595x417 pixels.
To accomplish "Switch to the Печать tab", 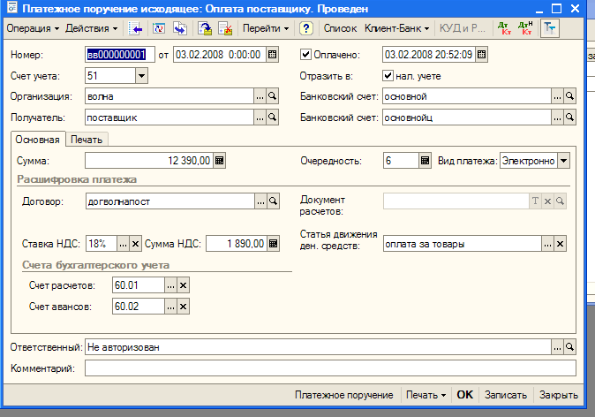I will pos(86,140).
